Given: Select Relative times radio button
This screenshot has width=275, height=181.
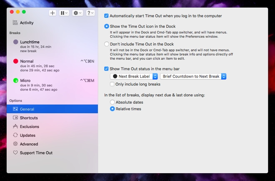Looking at the screenshot, I should 112,109.
